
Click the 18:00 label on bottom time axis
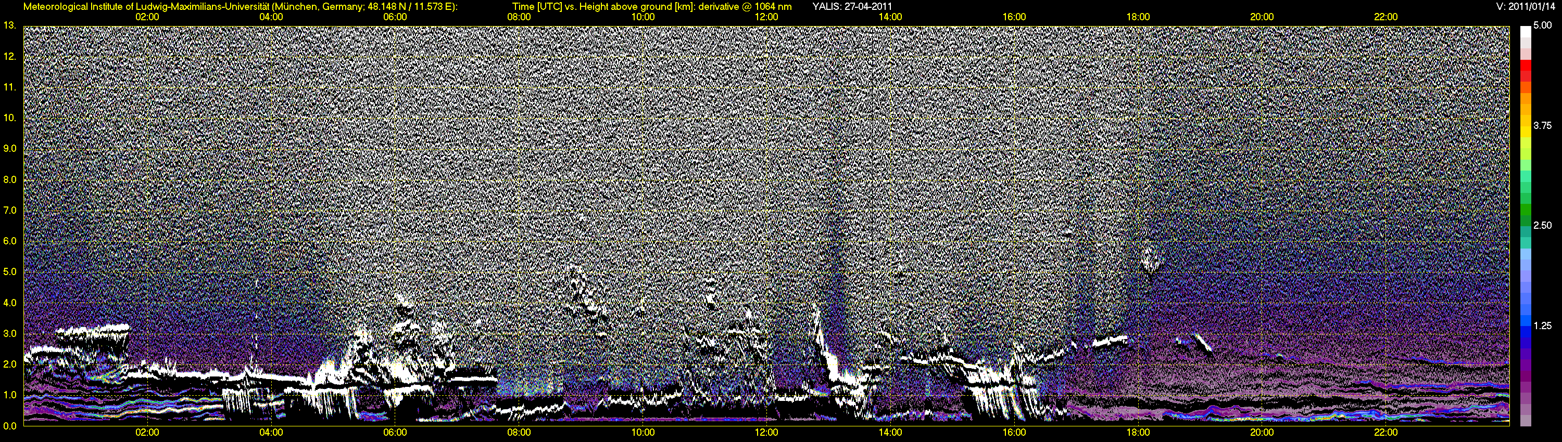point(1138,432)
